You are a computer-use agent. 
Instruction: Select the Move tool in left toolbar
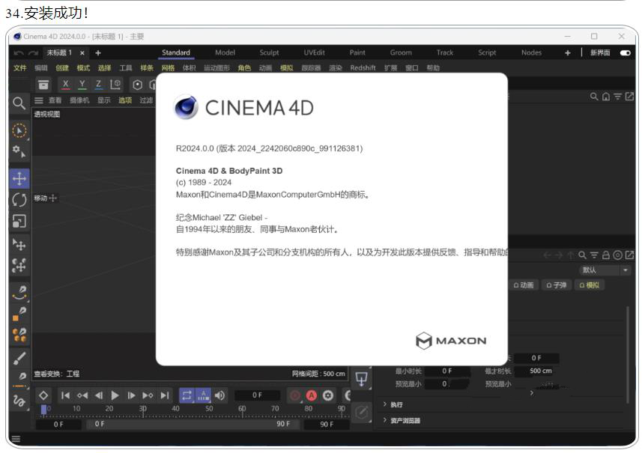(19, 178)
